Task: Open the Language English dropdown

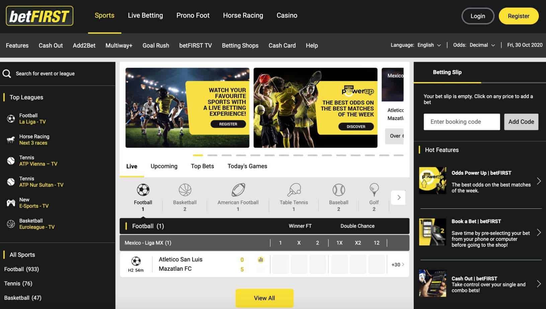Action: (429, 45)
